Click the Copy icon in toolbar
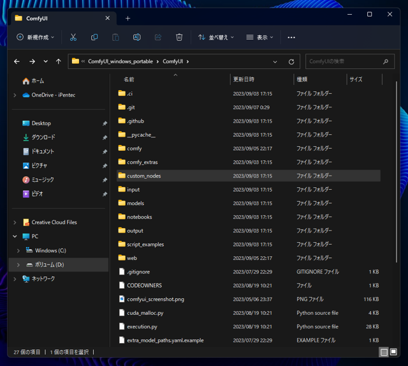 [94, 37]
